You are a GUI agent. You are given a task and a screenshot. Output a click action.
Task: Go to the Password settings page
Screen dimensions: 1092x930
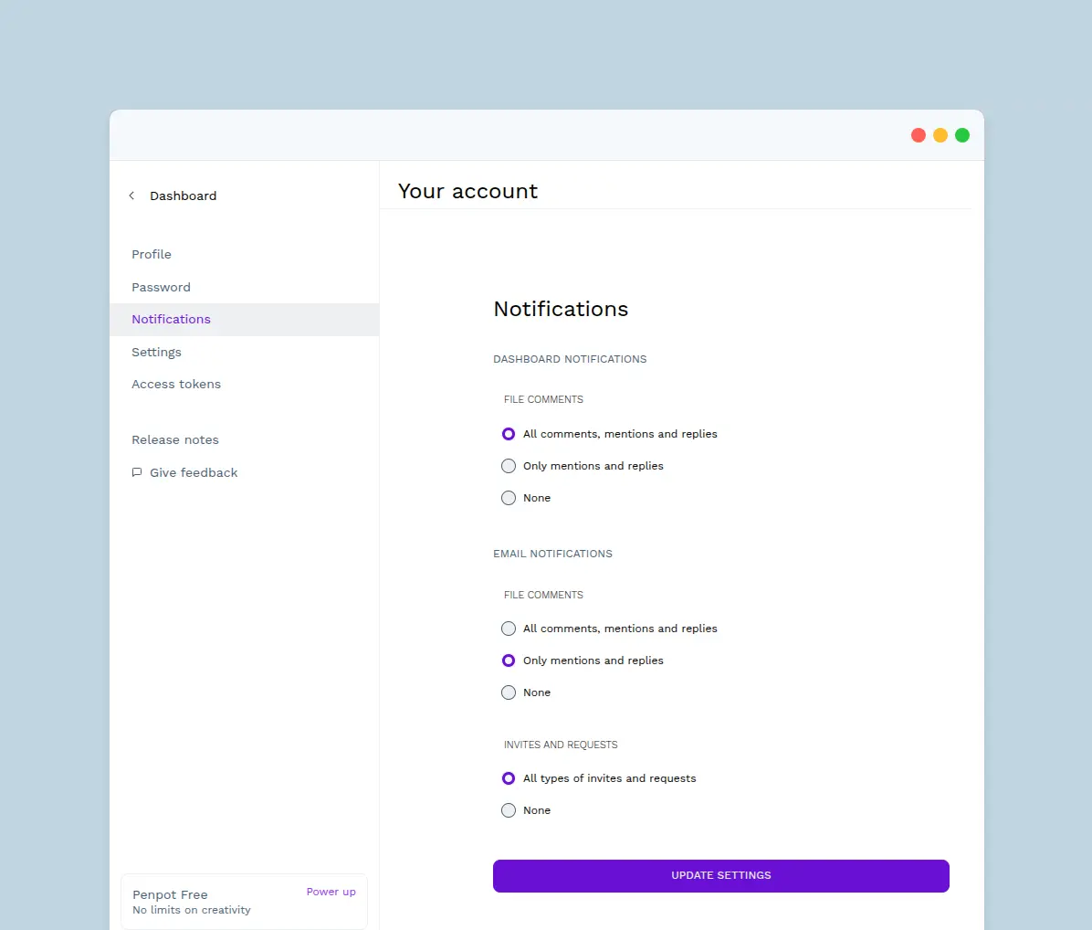click(161, 287)
